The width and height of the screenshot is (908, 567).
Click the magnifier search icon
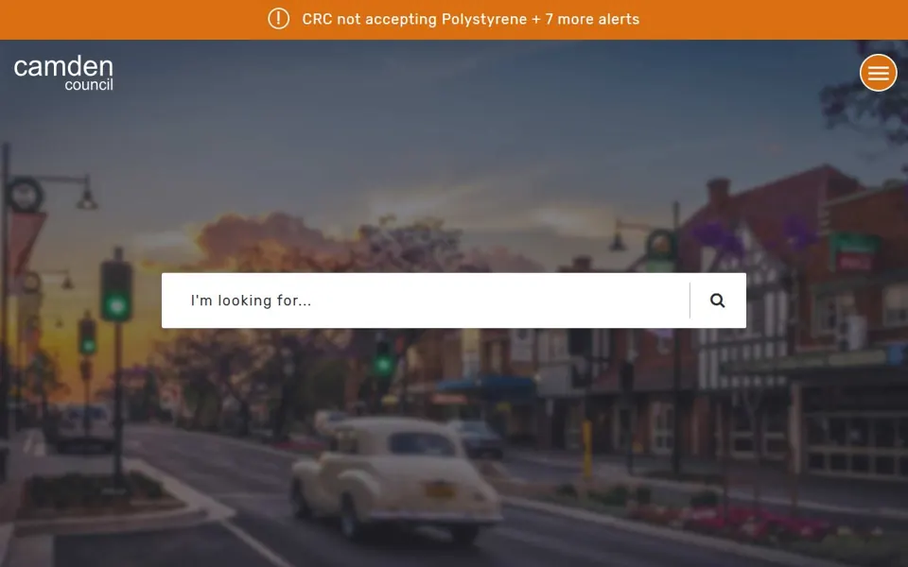tap(718, 301)
